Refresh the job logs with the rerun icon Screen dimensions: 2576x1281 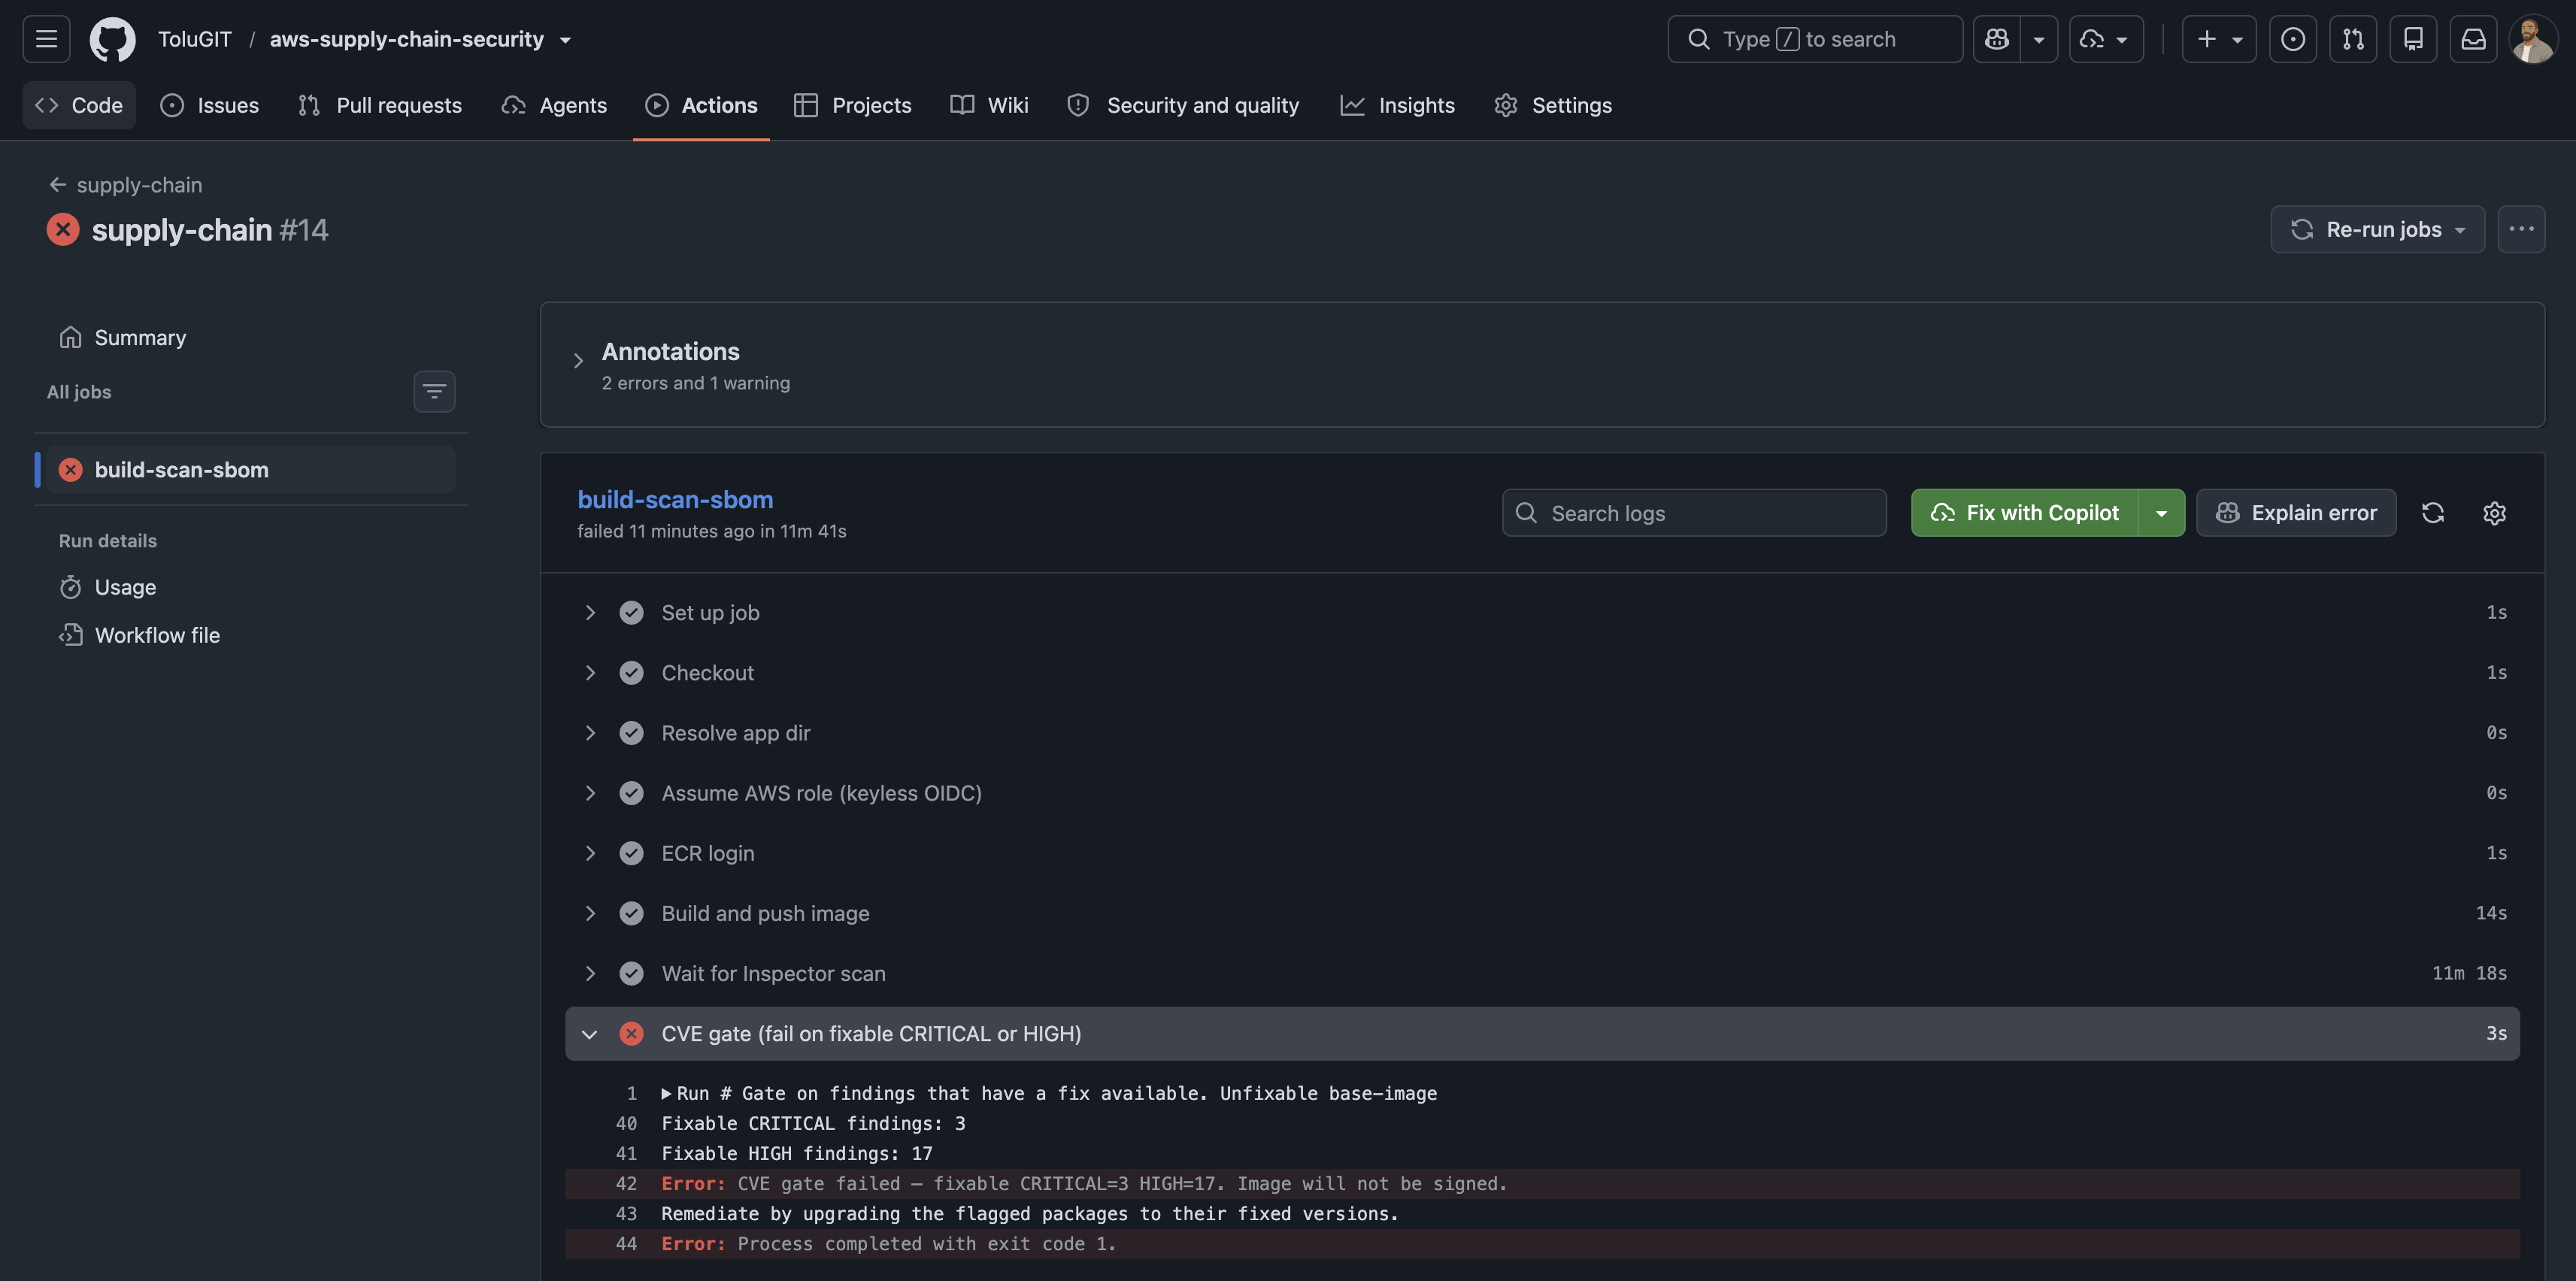2433,513
